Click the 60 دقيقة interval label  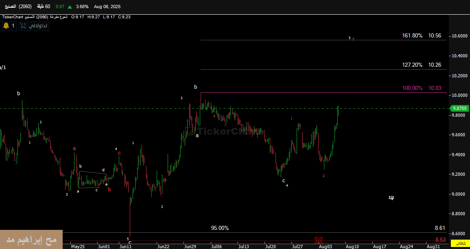pos(44,7)
